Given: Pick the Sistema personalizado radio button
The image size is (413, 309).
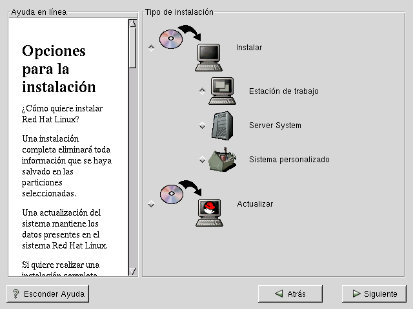Looking at the screenshot, I should coord(202,160).
